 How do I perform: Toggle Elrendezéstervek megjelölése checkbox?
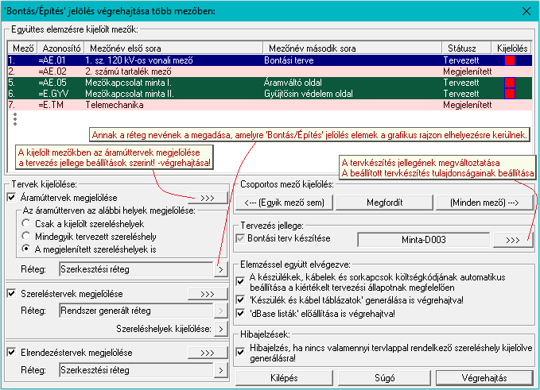click(x=12, y=353)
